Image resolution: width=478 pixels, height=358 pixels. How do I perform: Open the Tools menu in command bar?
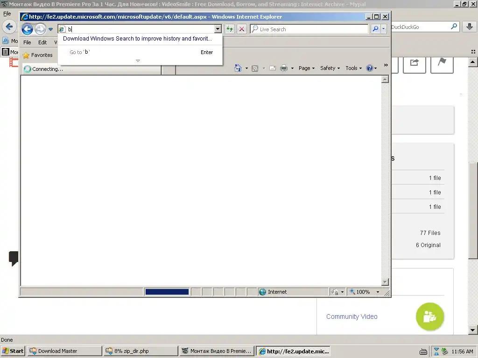[x=354, y=68]
